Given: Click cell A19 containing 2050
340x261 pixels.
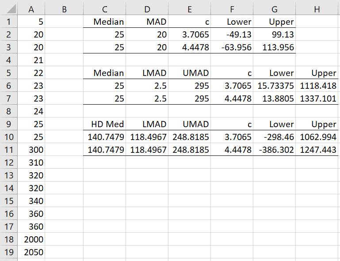Looking at the screenshot, I should tap(31, 252).
